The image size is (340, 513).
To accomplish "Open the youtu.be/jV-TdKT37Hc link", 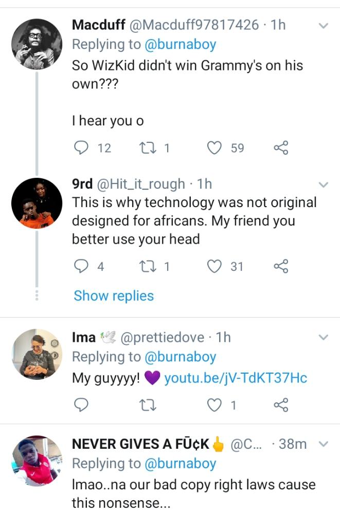I will tap(236, 378).
